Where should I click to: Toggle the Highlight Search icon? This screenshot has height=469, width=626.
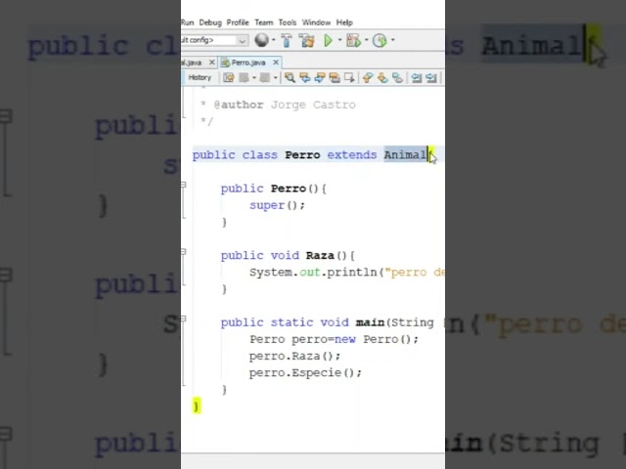pyautogui.click(x=335, y=78)
